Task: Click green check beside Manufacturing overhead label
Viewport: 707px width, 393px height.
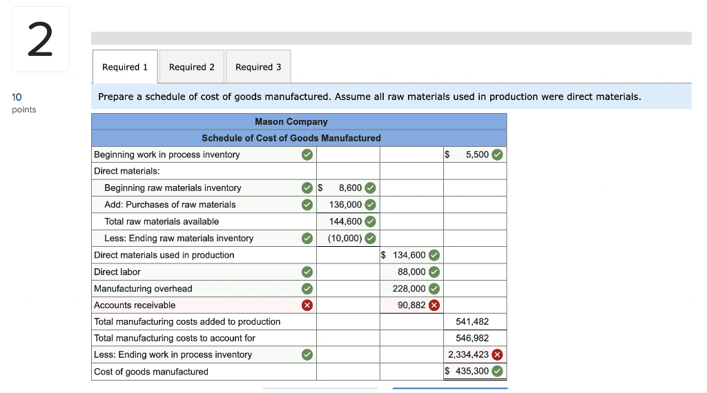Action: pos(307,289)
